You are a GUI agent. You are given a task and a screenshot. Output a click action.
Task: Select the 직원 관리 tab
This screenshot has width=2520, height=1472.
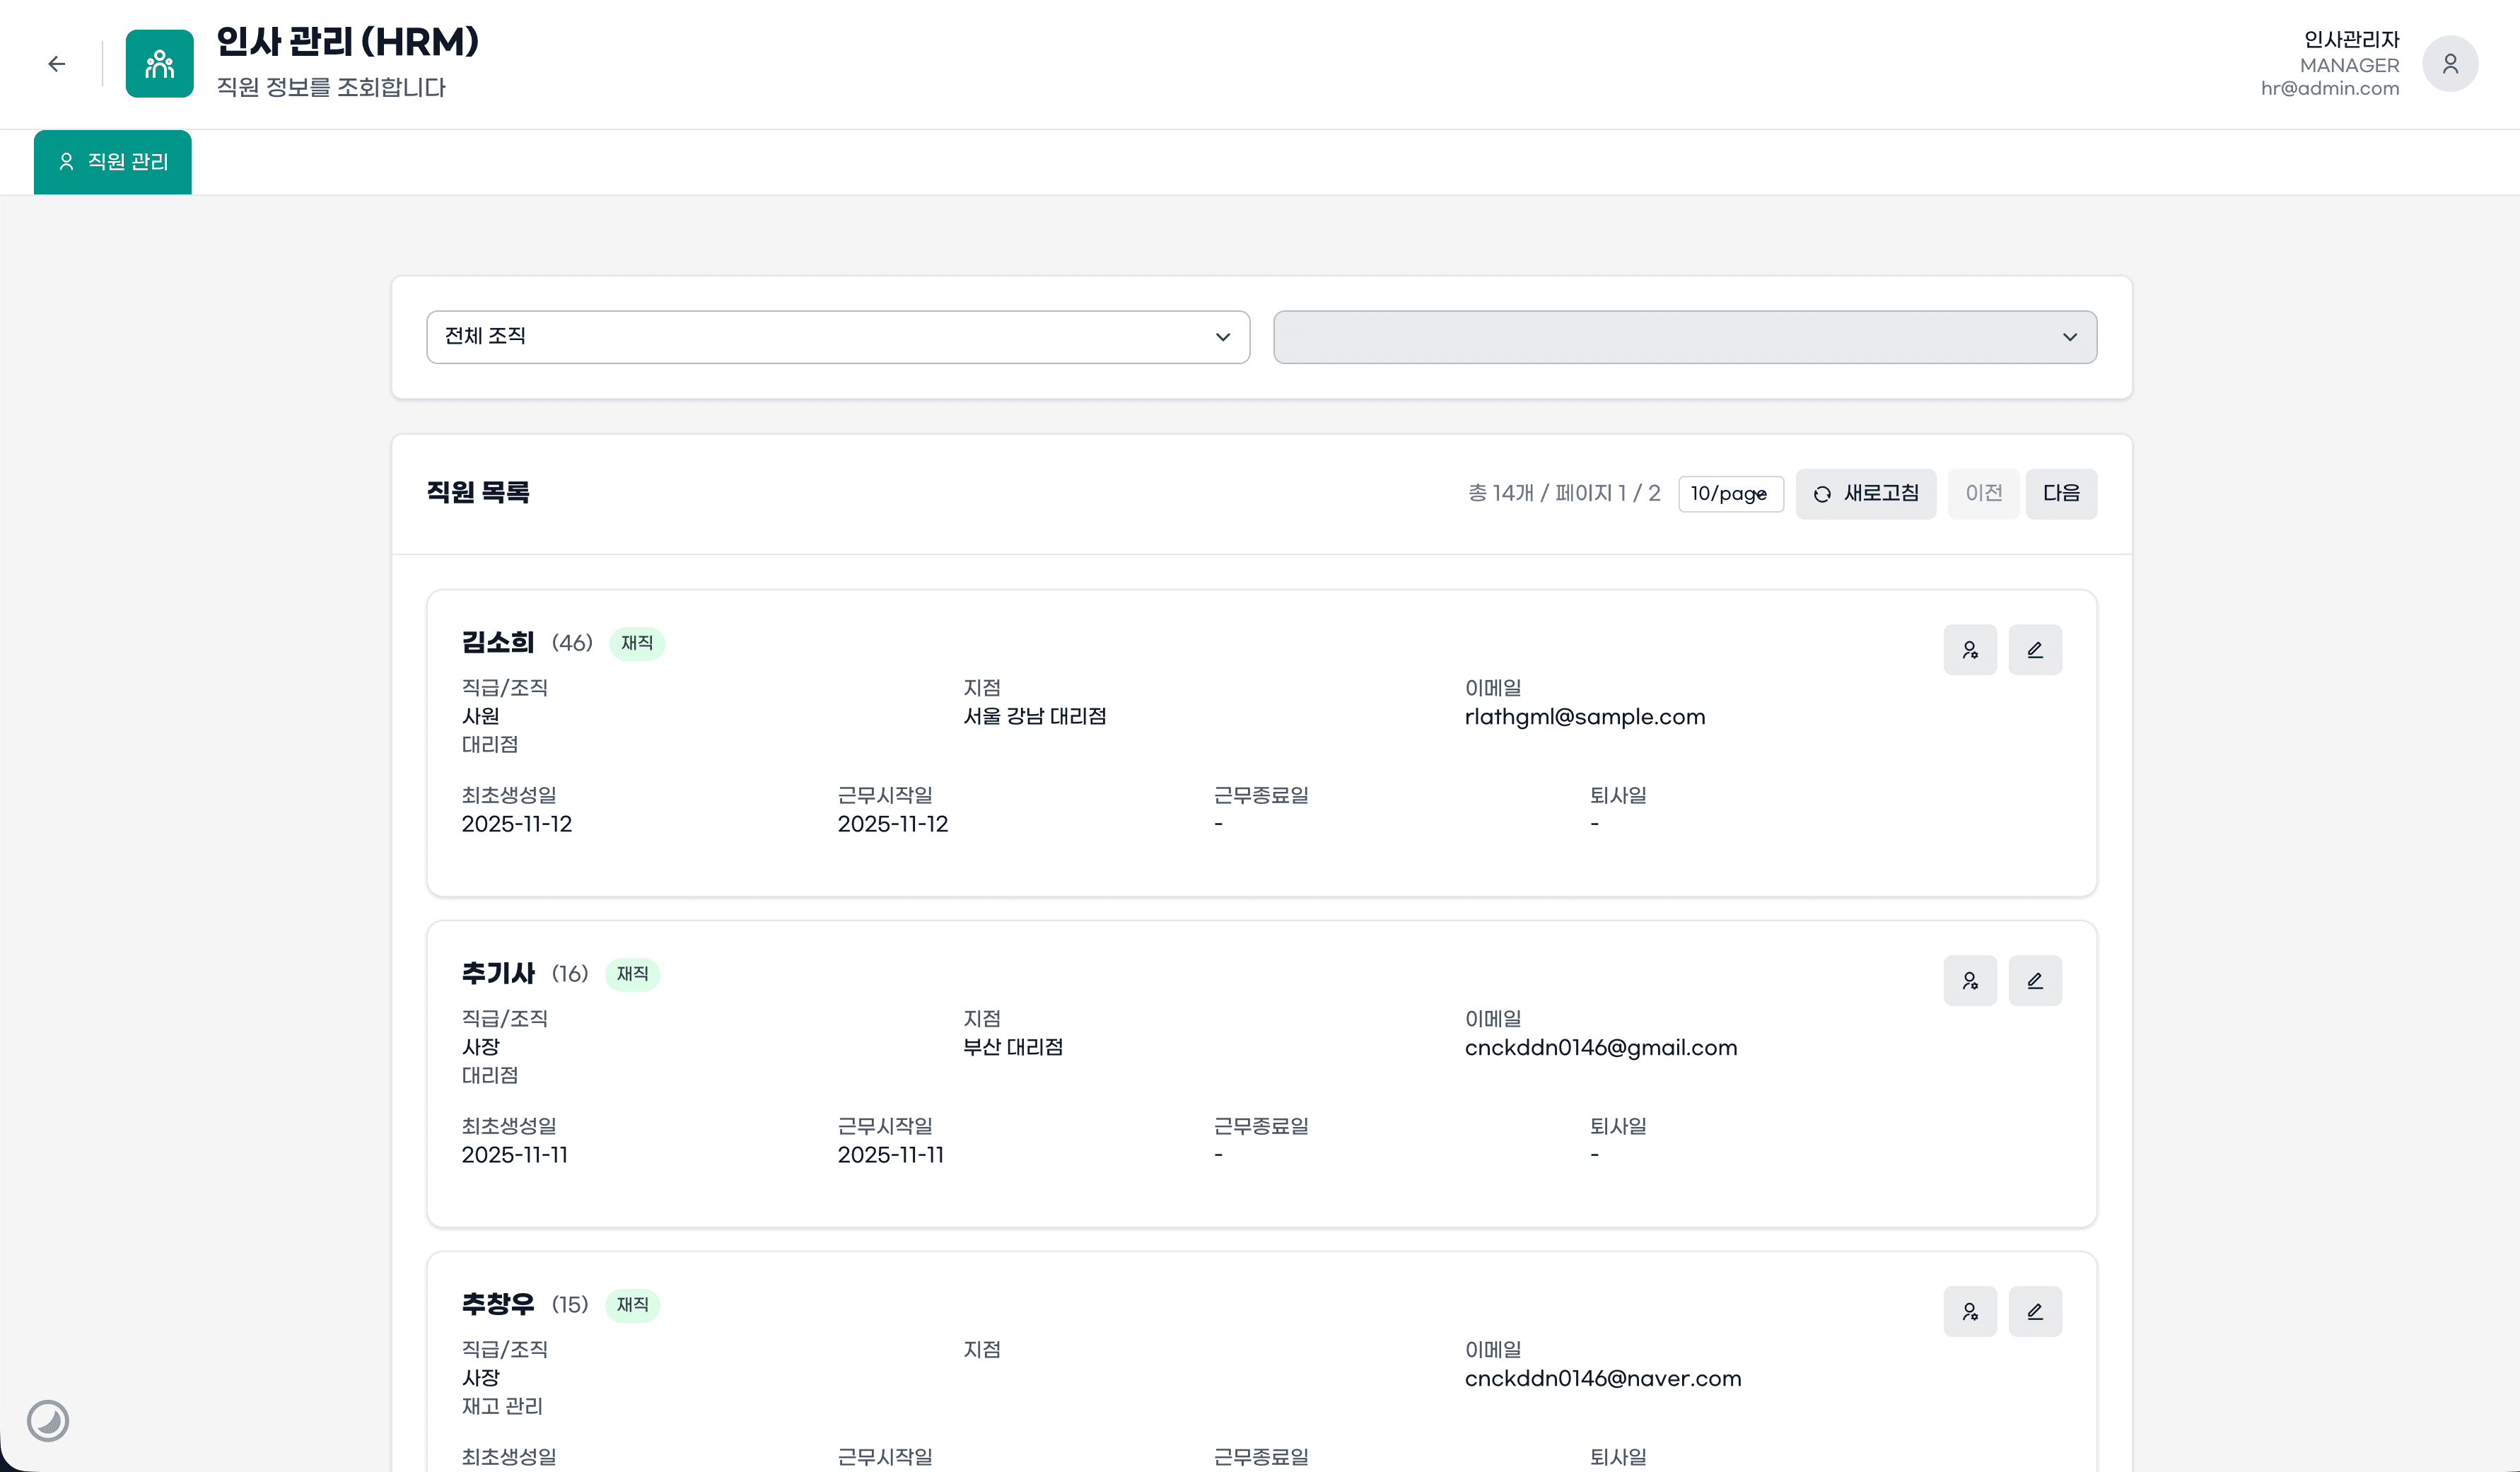tap(113, 162)
